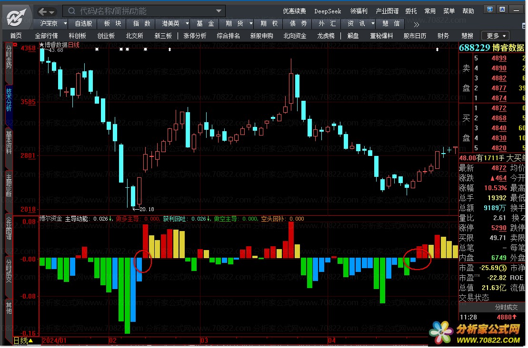Click the red marker icon at chart corner
The image size is (528, 348).
[15, 44]
